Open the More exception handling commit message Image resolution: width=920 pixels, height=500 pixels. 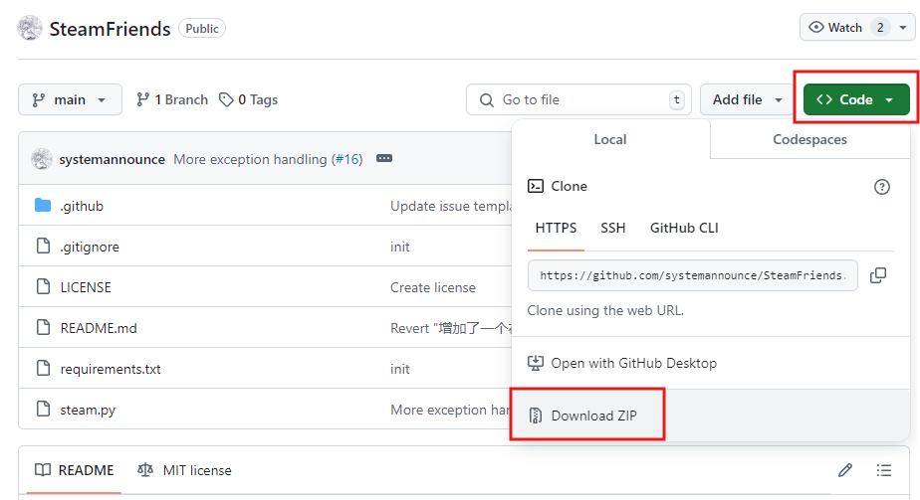251,159
